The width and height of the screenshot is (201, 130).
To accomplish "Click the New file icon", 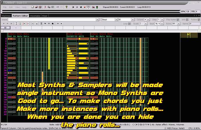I will [x=32, y=7].
